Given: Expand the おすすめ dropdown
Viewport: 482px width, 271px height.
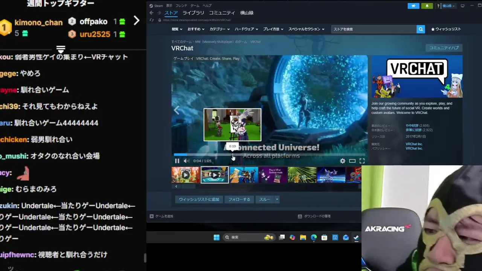Looking at the screenshot, I should coord(195,29).
